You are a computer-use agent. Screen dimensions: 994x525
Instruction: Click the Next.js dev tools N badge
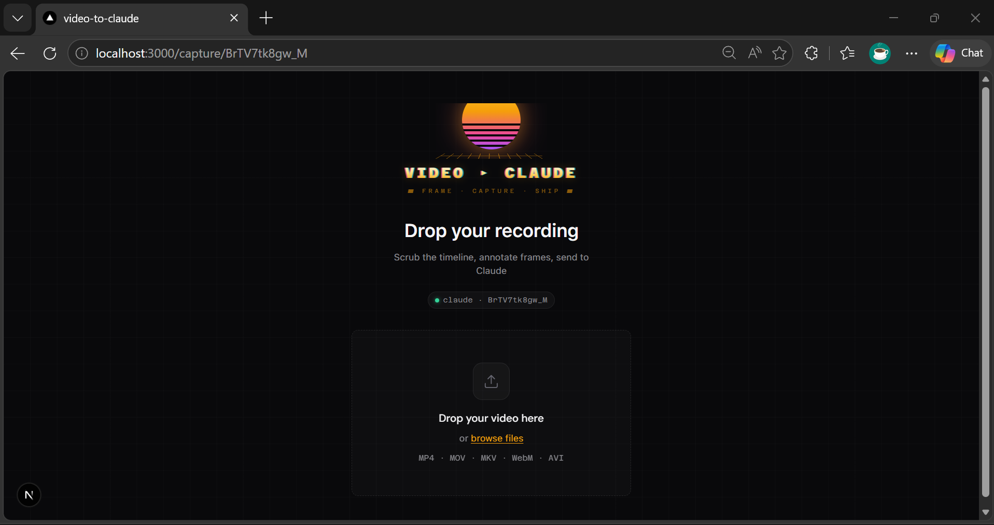(29, 495)
